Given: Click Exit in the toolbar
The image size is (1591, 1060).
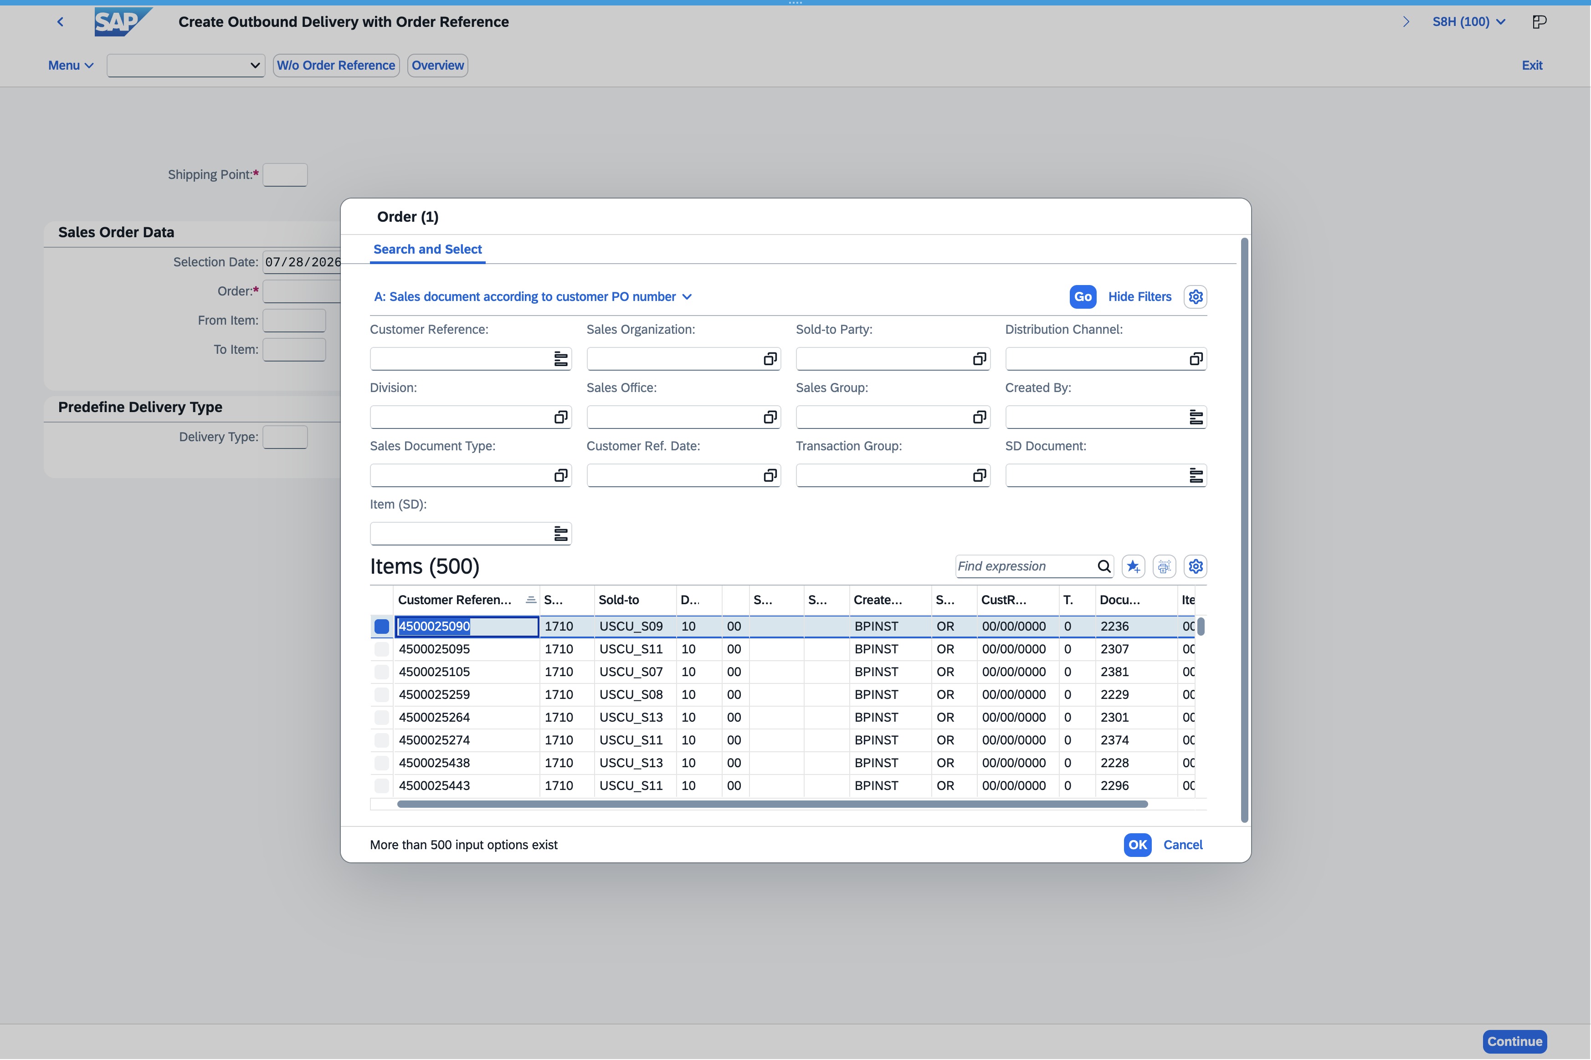Looking at the screenshot, I should tap(1532, 66).
